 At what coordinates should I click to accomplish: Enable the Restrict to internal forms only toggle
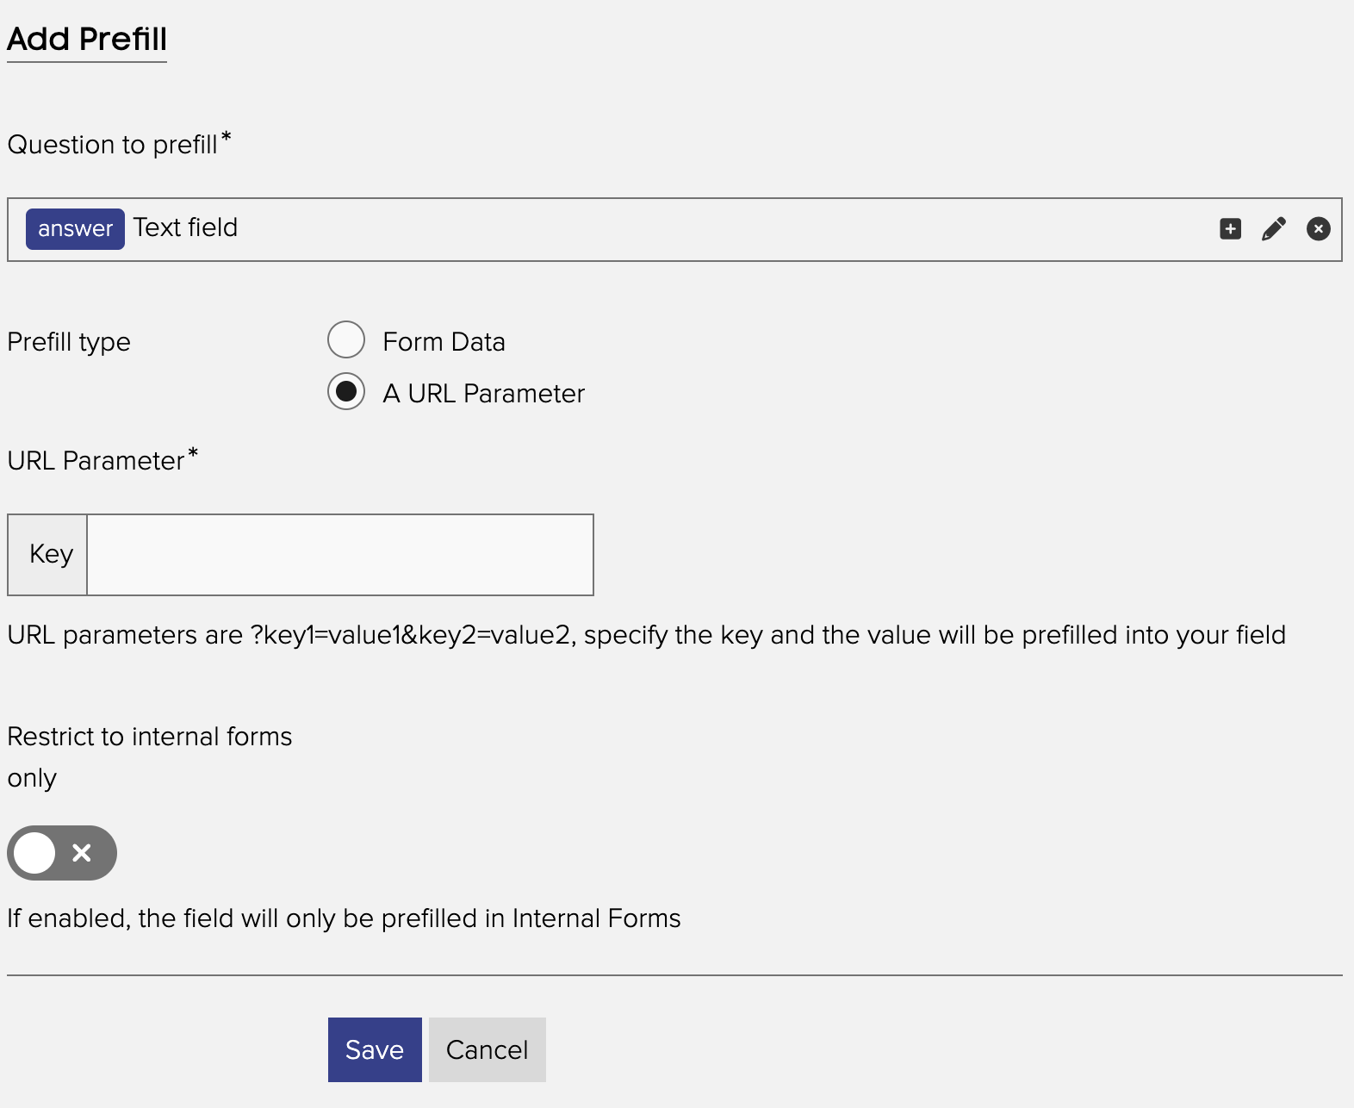click(61, 853)
